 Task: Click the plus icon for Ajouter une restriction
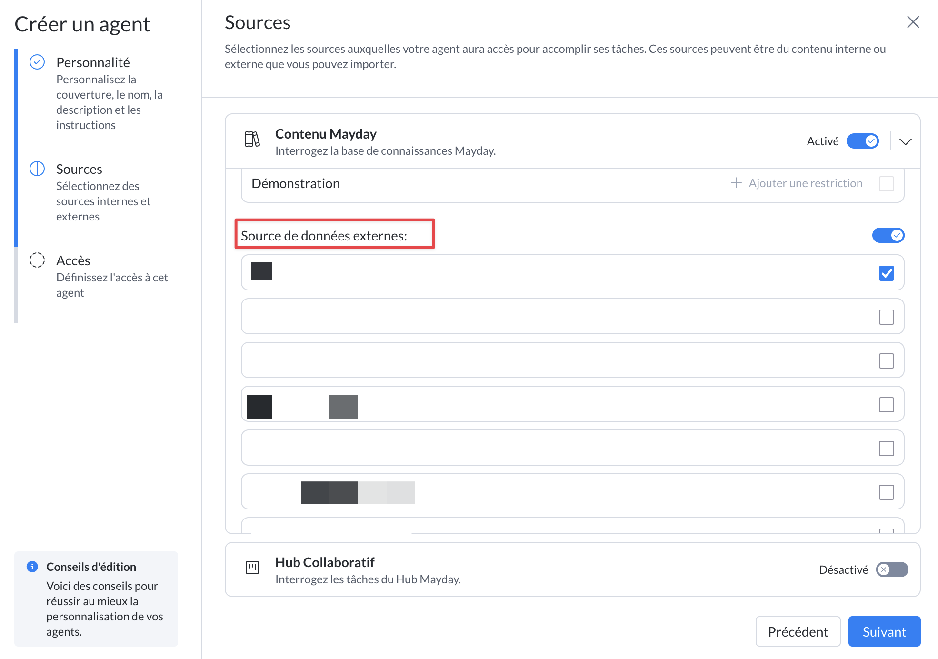point(736,183)
